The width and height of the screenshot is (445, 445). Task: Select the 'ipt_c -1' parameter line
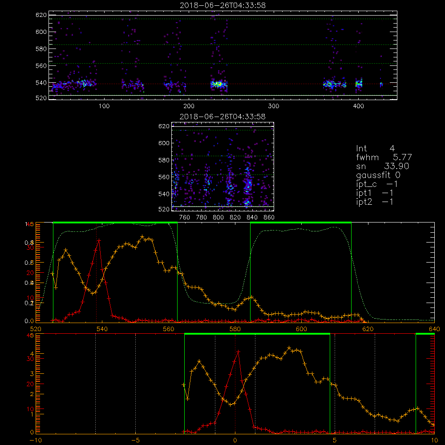coord(377,184)
